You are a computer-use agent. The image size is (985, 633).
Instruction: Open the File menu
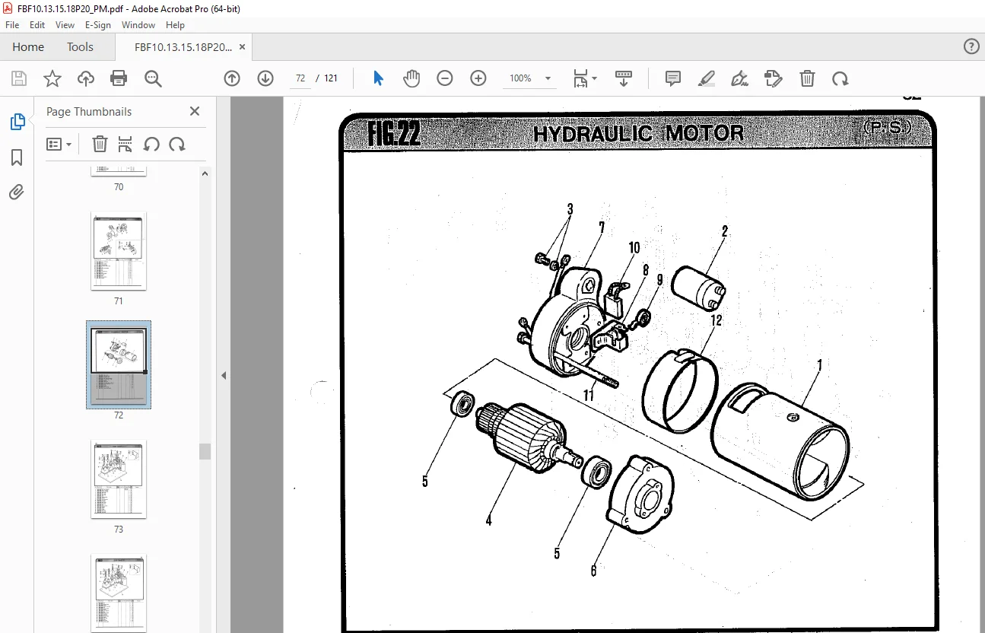(12, 25)
